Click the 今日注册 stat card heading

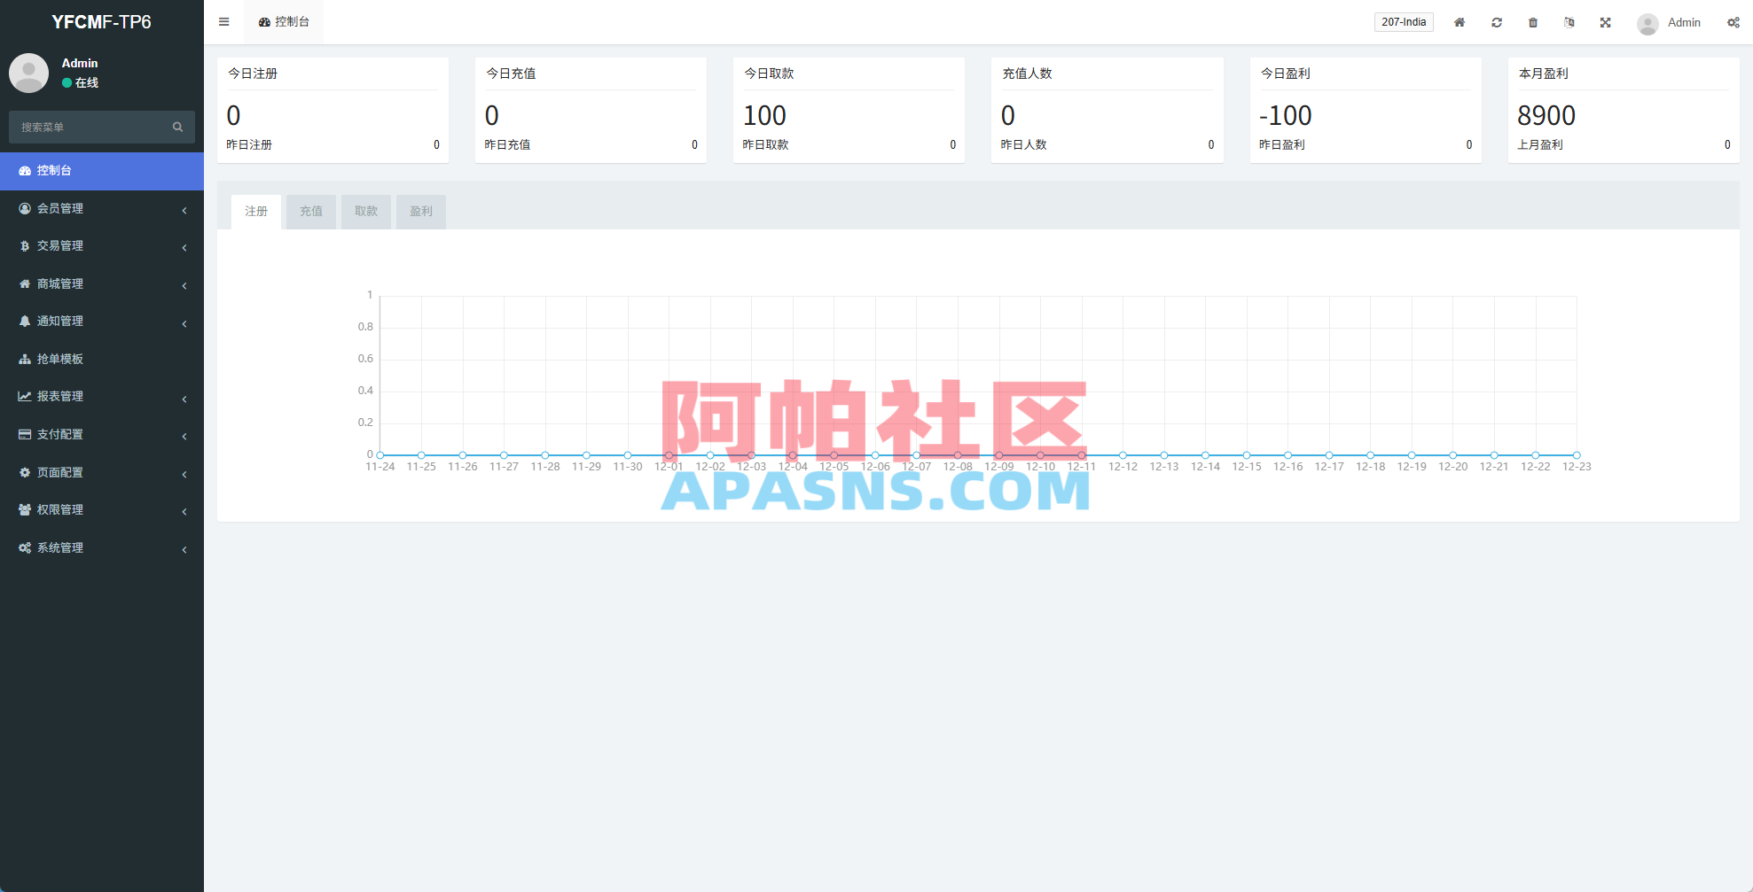coord(253,74)
